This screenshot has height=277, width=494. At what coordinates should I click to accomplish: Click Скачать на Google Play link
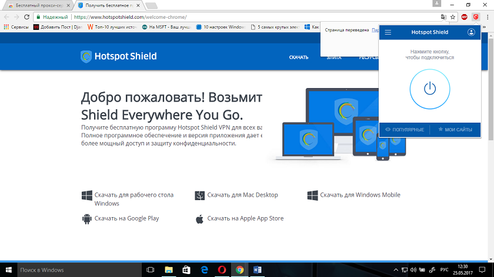point(126,218)
